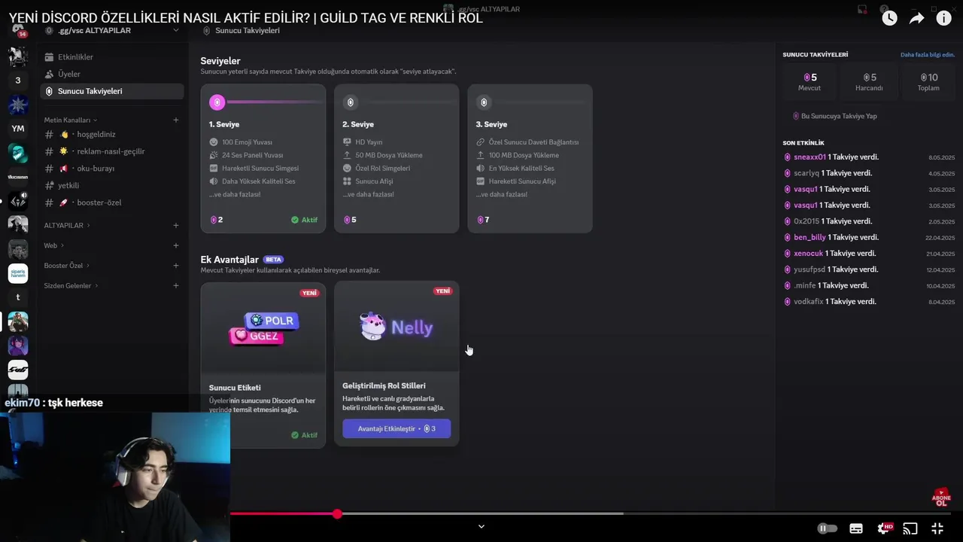The height and width of the screenshot is (542, 963).
Task: Click the ABONE OL subscribe watermark
Action: coord(941,498)
